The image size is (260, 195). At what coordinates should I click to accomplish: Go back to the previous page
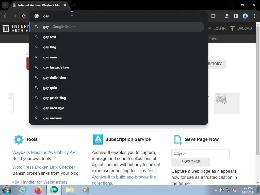(6, 16)
